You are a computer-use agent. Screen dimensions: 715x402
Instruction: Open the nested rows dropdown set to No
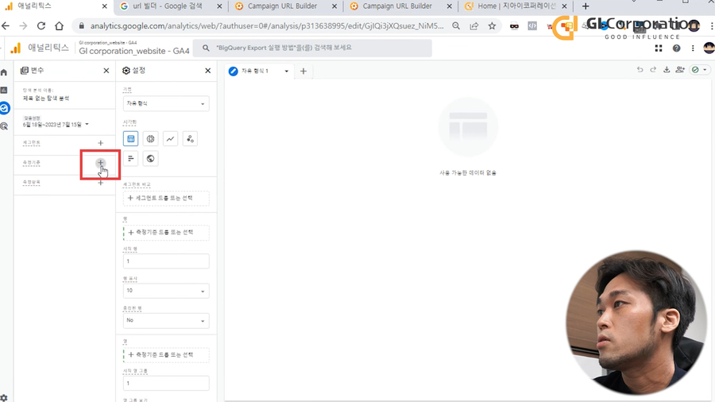pyautogui.click(x=166, y=320)
